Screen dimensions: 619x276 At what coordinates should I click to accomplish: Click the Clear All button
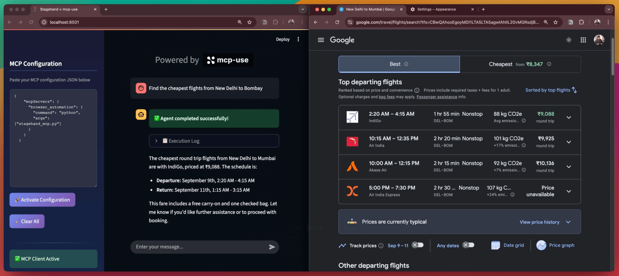tap(27, 221)
